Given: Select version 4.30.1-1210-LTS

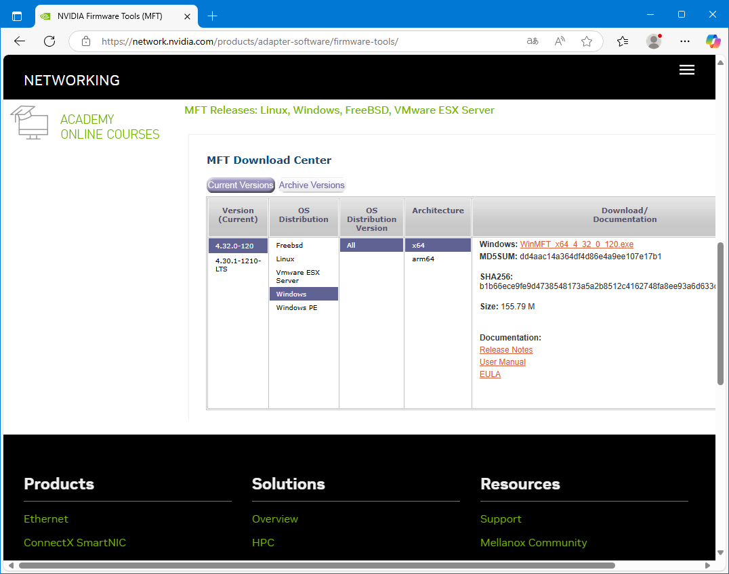Looking at the screenshot, I should 238,265.
